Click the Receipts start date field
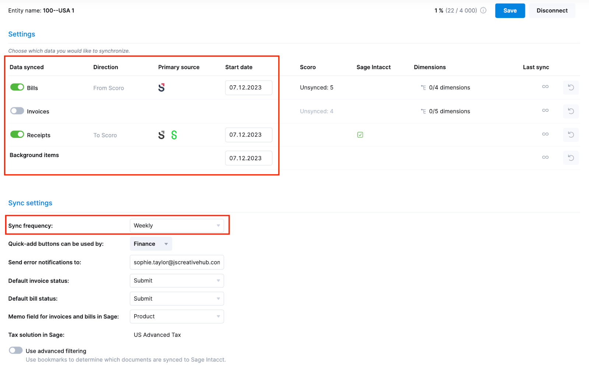589x369 pixels. (248, 135)
